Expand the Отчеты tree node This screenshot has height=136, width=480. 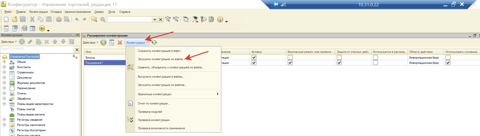pyautogui.click(x=4, y=93)
